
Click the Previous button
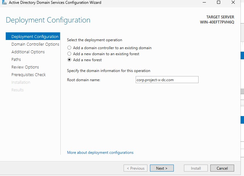136,168
